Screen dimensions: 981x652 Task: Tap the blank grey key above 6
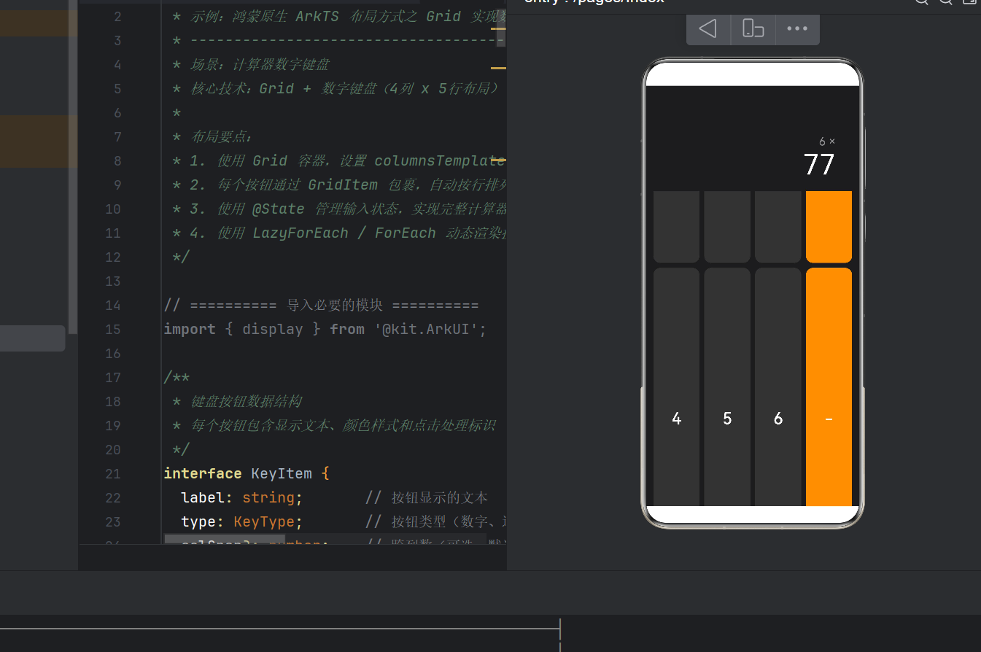coord(778,227)
